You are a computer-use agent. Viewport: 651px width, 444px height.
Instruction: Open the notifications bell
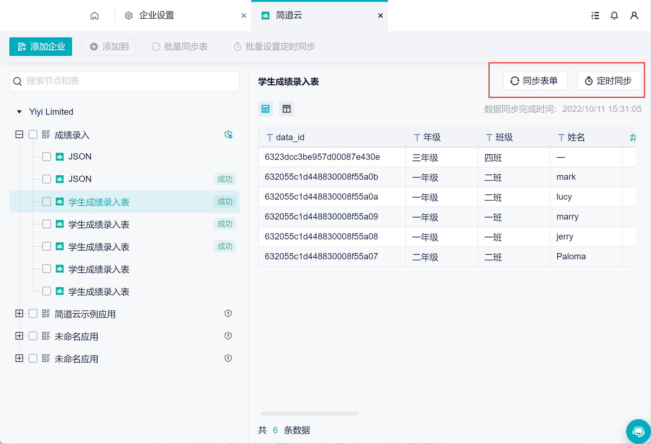[x=614, y=16]
